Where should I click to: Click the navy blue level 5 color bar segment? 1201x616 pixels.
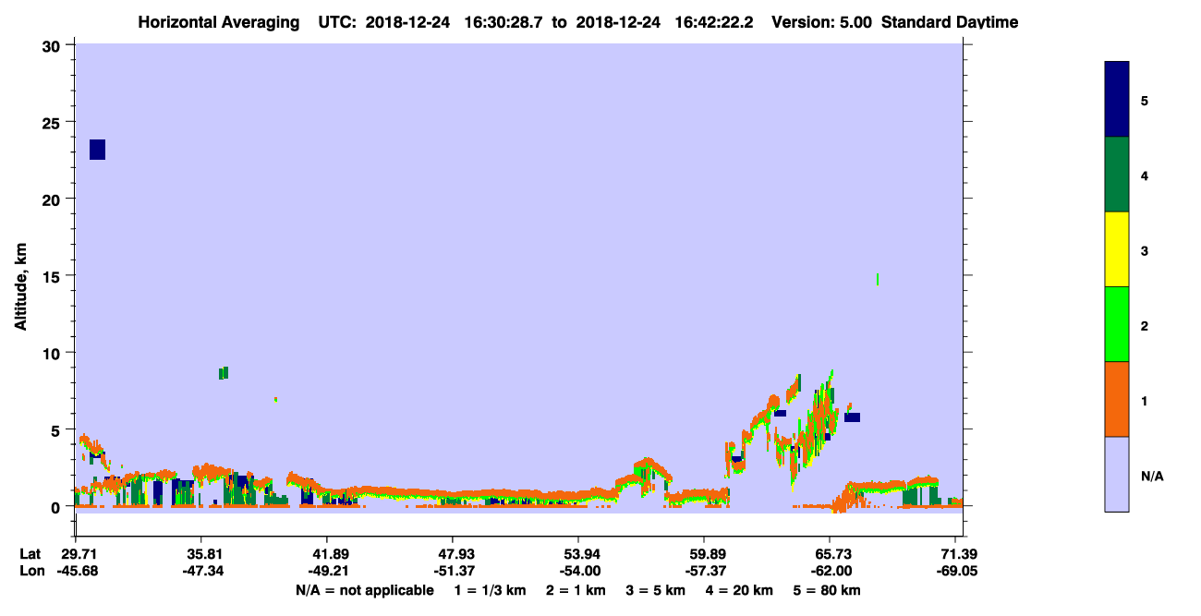[x=1117, y=100]
